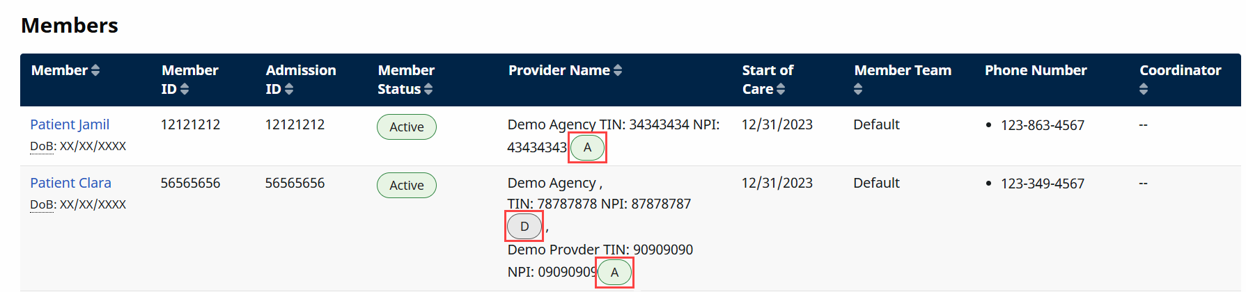Sort members by Provider Name
The width and height of the screenshot is (1246, 292).
click(618, 70)
